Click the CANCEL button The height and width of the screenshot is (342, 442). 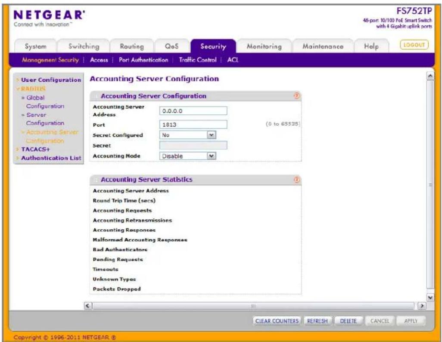[380, 321]
